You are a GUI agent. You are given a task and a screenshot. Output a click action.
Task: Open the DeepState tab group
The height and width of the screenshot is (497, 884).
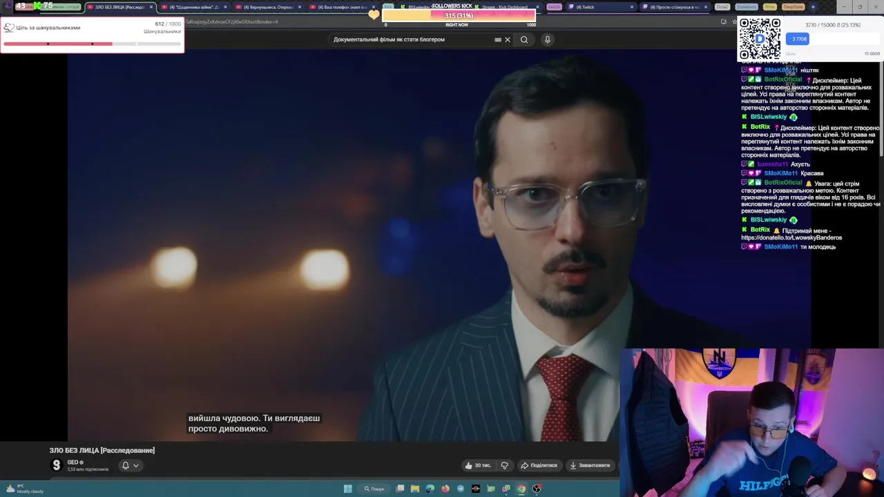(793, 7)
